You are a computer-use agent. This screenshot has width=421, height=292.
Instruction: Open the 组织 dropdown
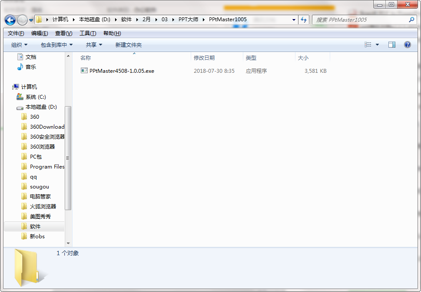coord(19,45)
